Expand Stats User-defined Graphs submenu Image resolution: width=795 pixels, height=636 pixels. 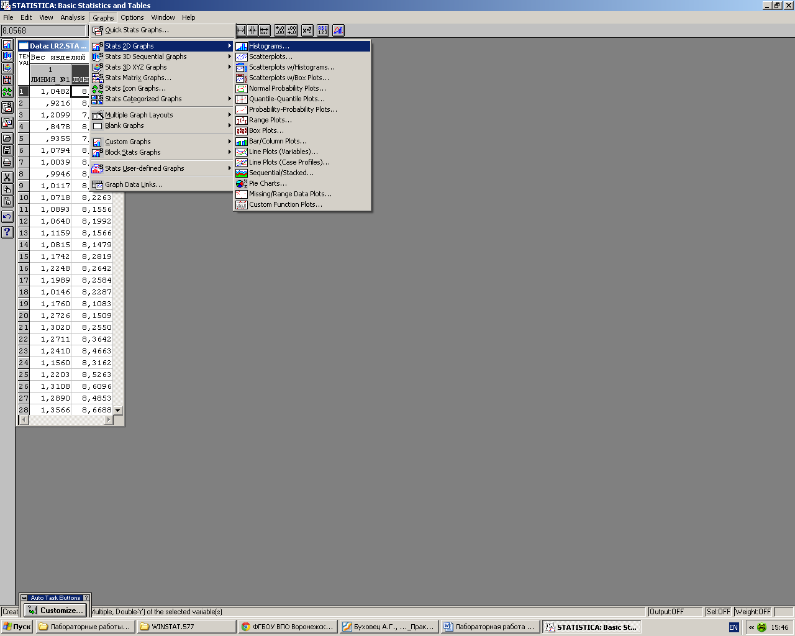(x=162, y=168)
